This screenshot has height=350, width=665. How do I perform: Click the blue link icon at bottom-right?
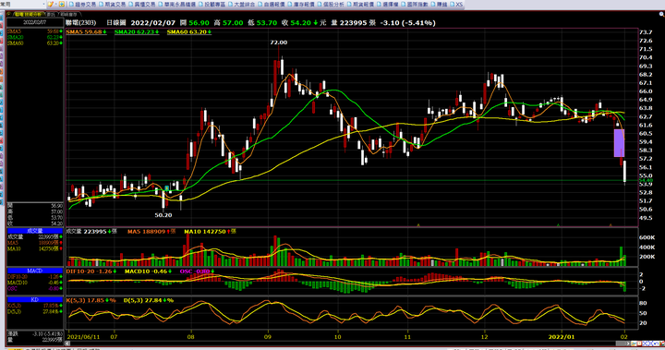click(x=656, y=344)
